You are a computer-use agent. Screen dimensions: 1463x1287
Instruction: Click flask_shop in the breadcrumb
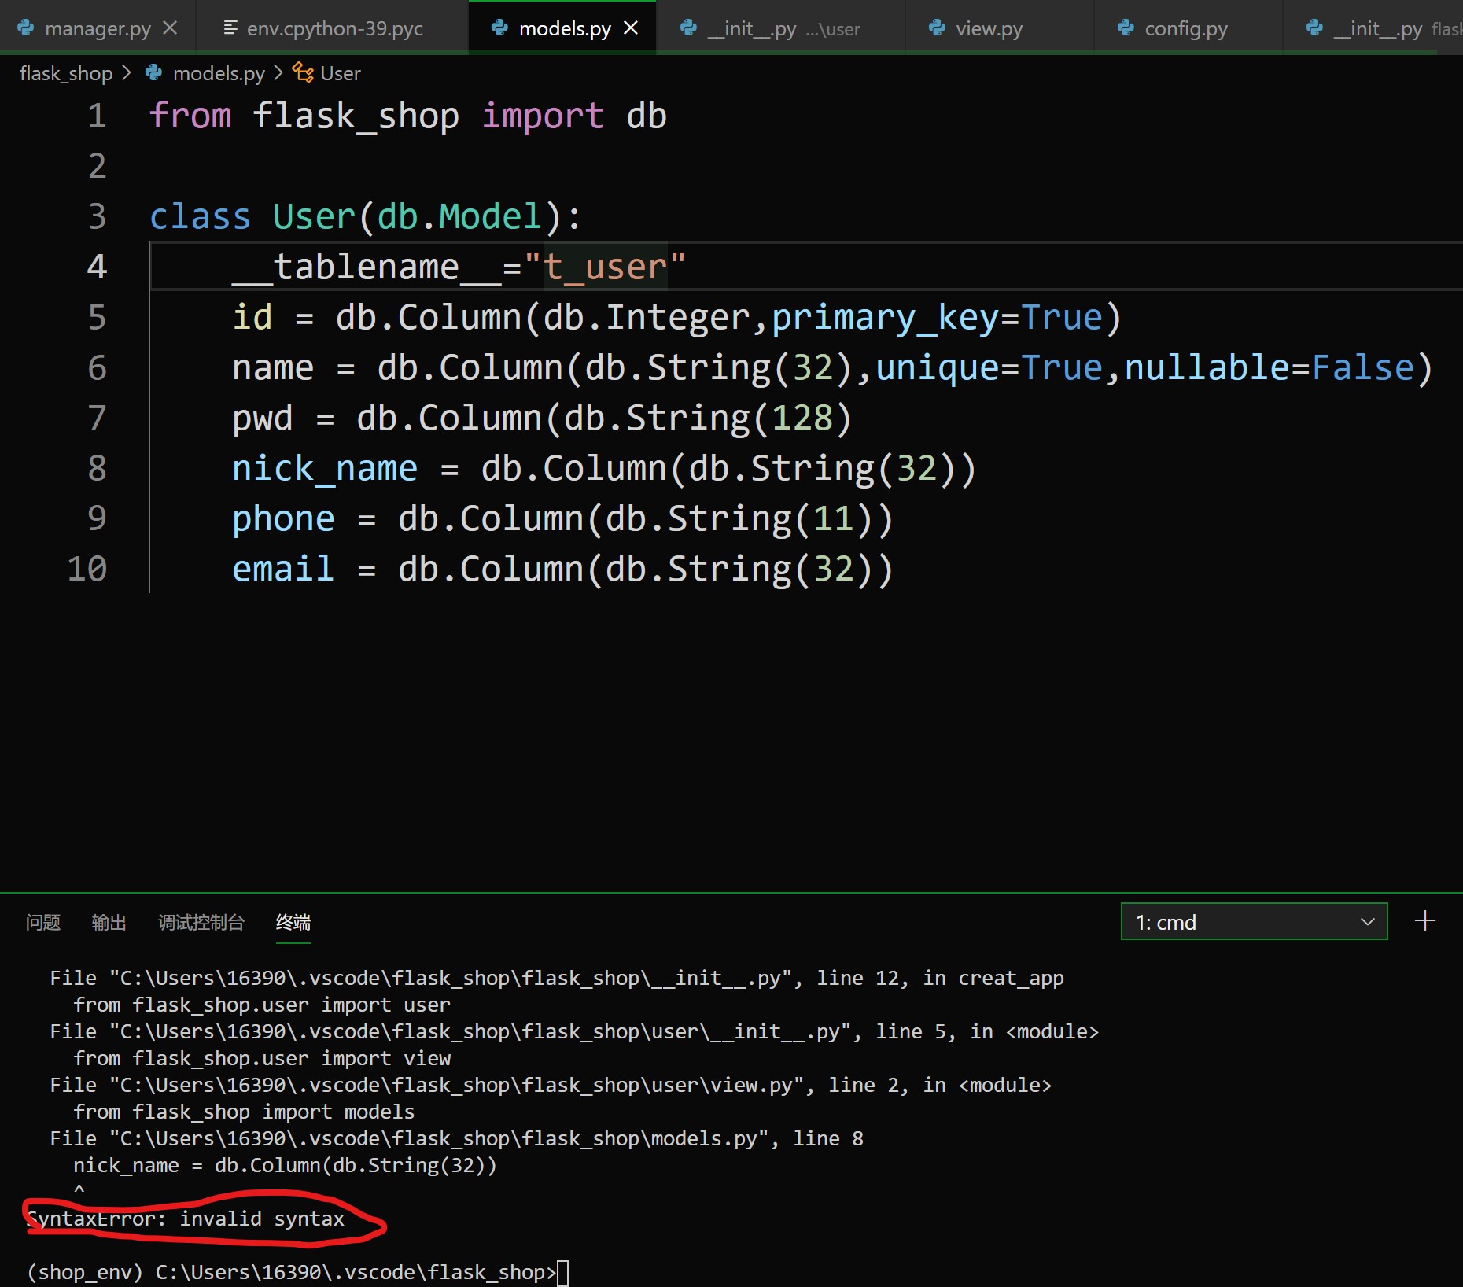[66, 73]
